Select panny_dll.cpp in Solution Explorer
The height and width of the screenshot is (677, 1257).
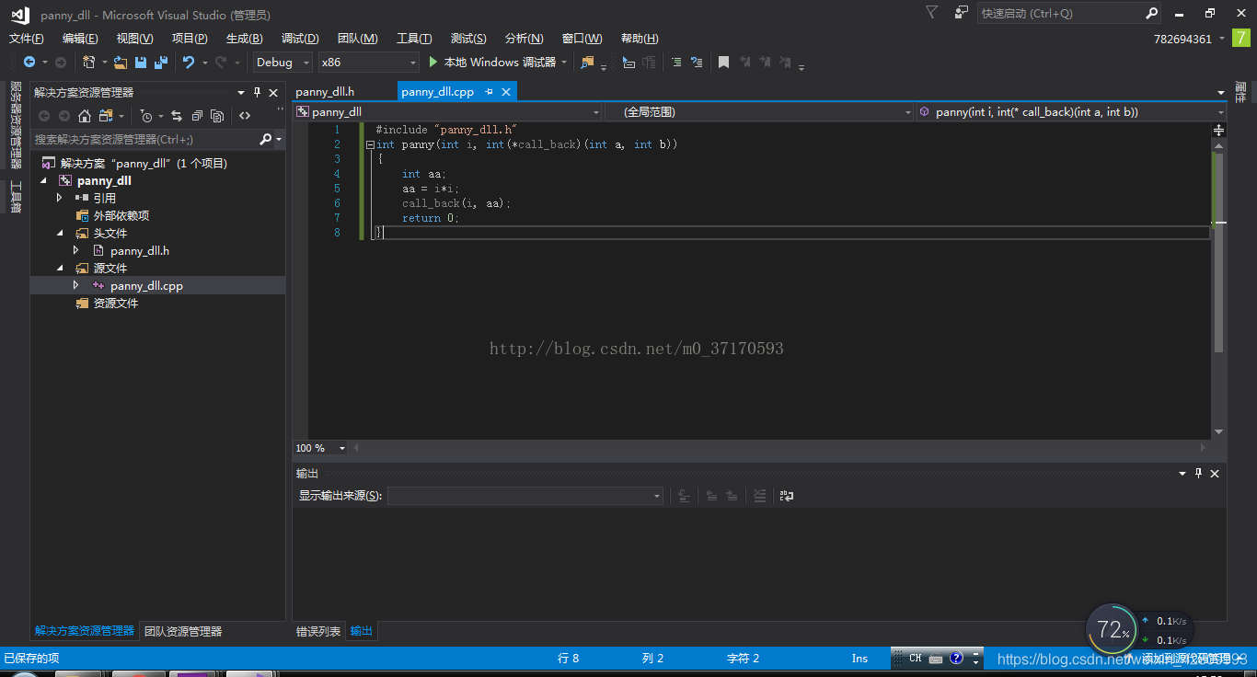click(146, 286)
